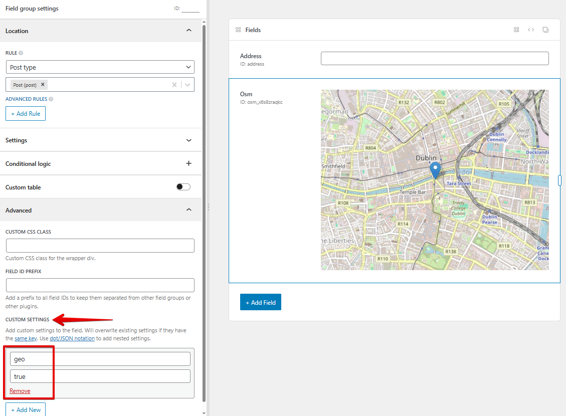
Task: Expand the Settings section
Action: coord(189,140)
